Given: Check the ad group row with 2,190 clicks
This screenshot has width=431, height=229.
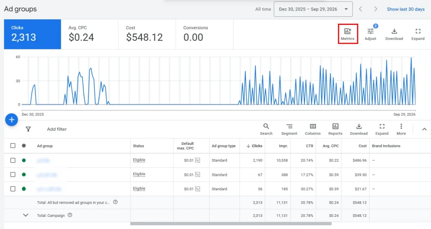Looking at the screenshot, I should (13, 160).
